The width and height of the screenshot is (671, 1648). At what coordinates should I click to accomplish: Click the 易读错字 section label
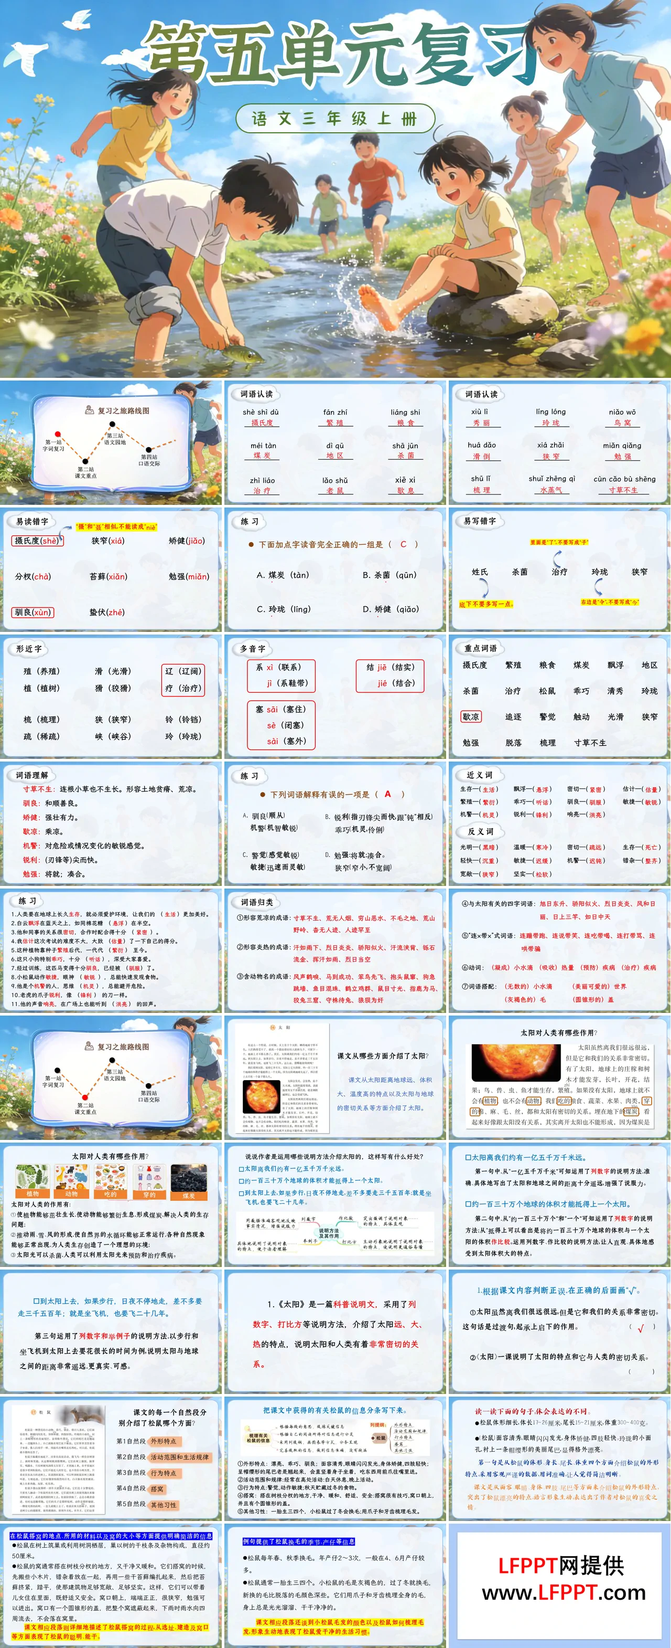tap(32, 521)
